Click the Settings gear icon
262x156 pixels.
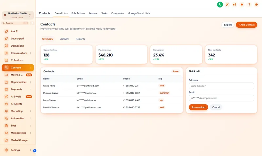(6, 150)
